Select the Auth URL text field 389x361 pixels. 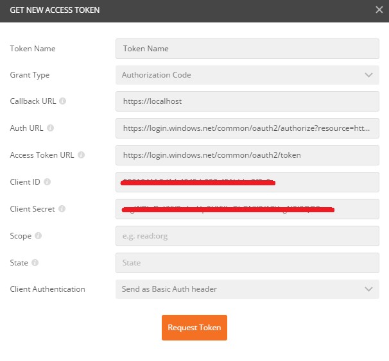pyautogui.click(x=246, y=128)
